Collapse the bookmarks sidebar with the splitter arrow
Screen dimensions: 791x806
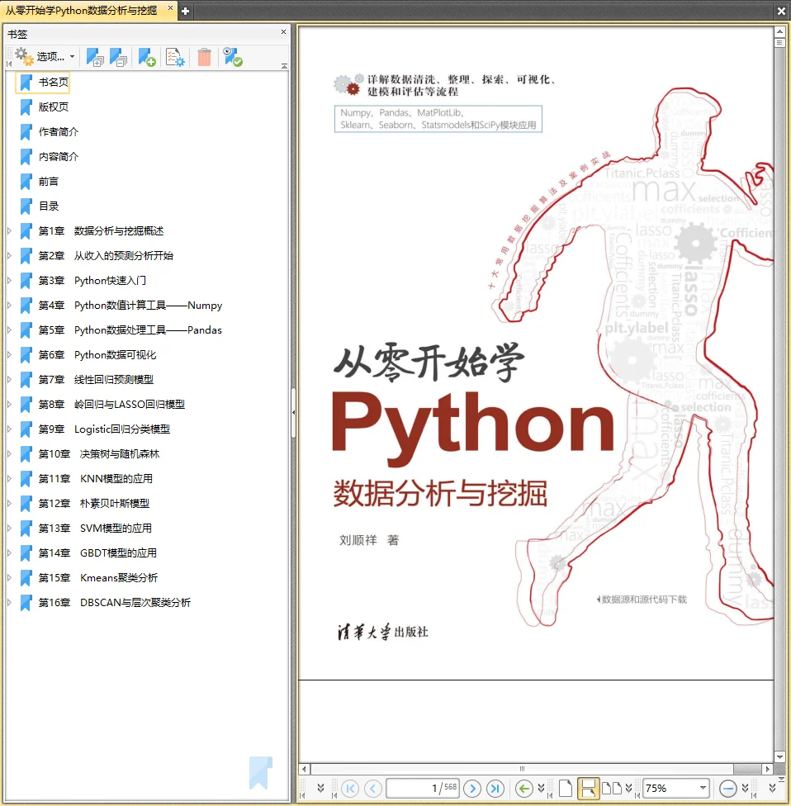[x=293, y=412]
